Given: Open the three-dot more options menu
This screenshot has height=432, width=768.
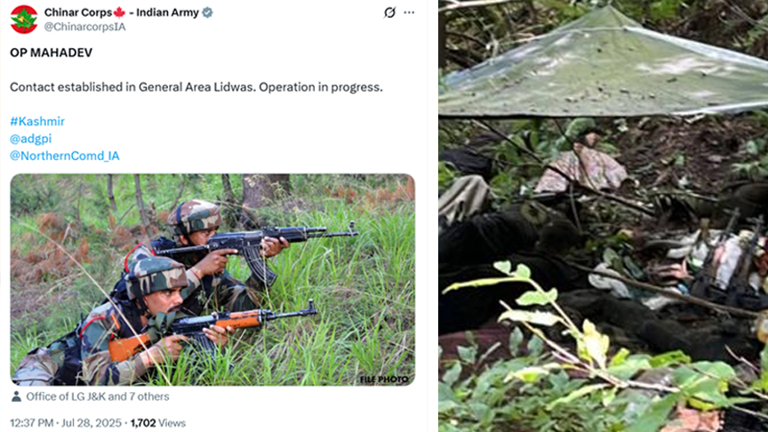Looking at the screenshot, I should [409, 12].
